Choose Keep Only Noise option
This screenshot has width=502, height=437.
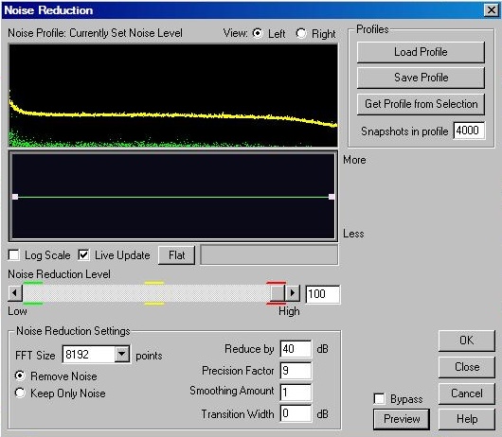click(20, 393)
